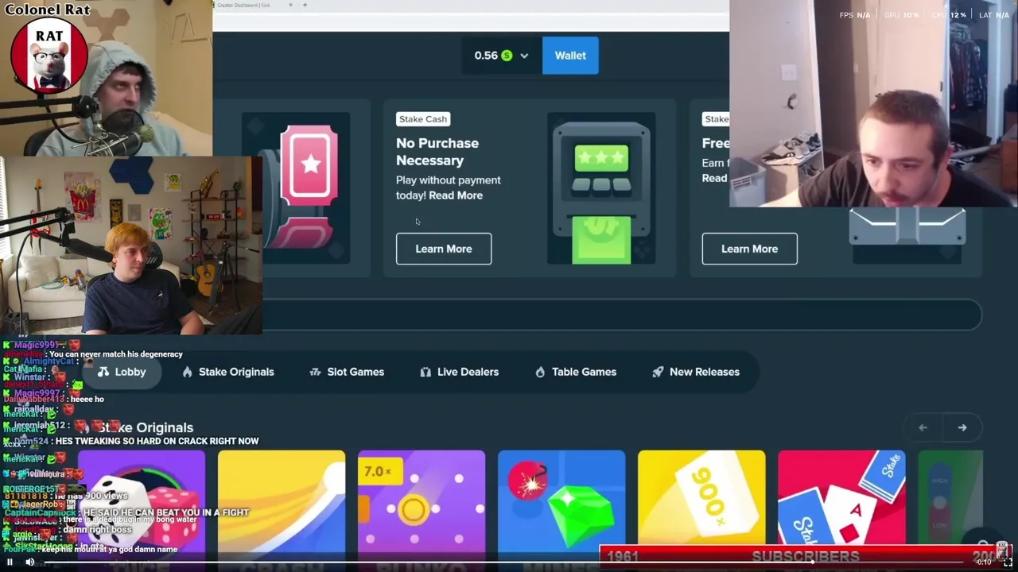Image resolution: width=1018 pixels, height=572 pixels.
Task: Click Learn More on the partially visible Free card
Action: (x=749, y=249)
